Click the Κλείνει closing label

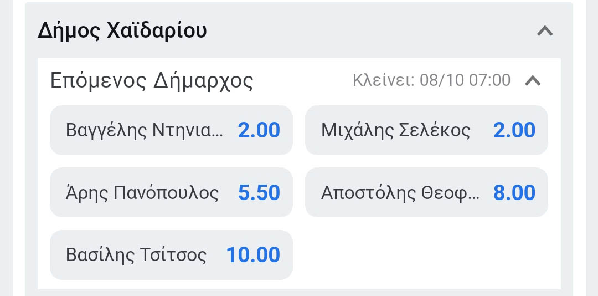(x=383, y=81)
